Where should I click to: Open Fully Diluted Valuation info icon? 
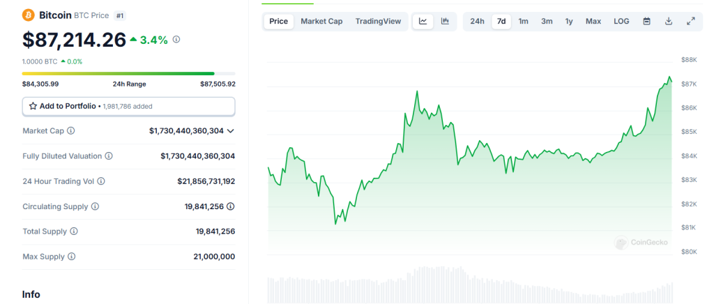click(x=109, y=156)
